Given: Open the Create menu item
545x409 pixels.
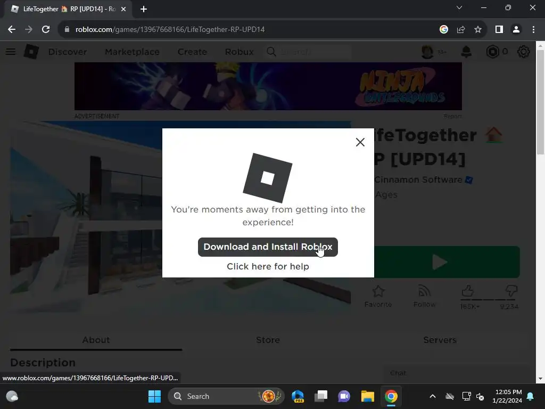Looking at the screenshot, I should pyautogui.click(x=192, y=52).
